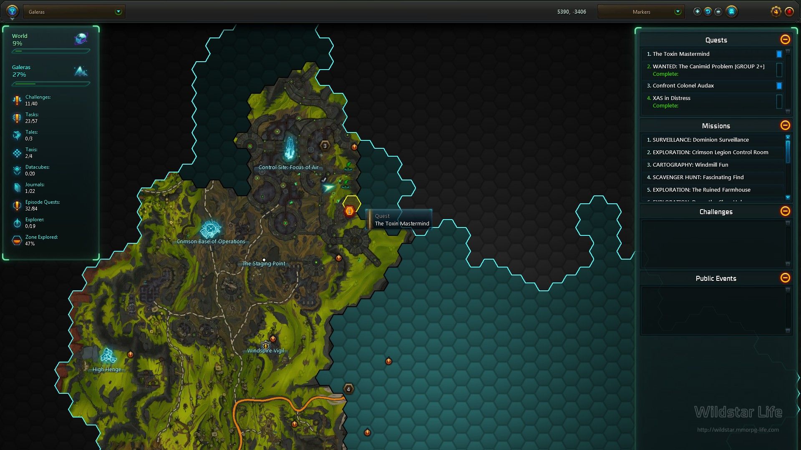Toggle tracking for XAS in Distress
The width and height of the screenshot is (801, 450).
click(x=779, y=102)
